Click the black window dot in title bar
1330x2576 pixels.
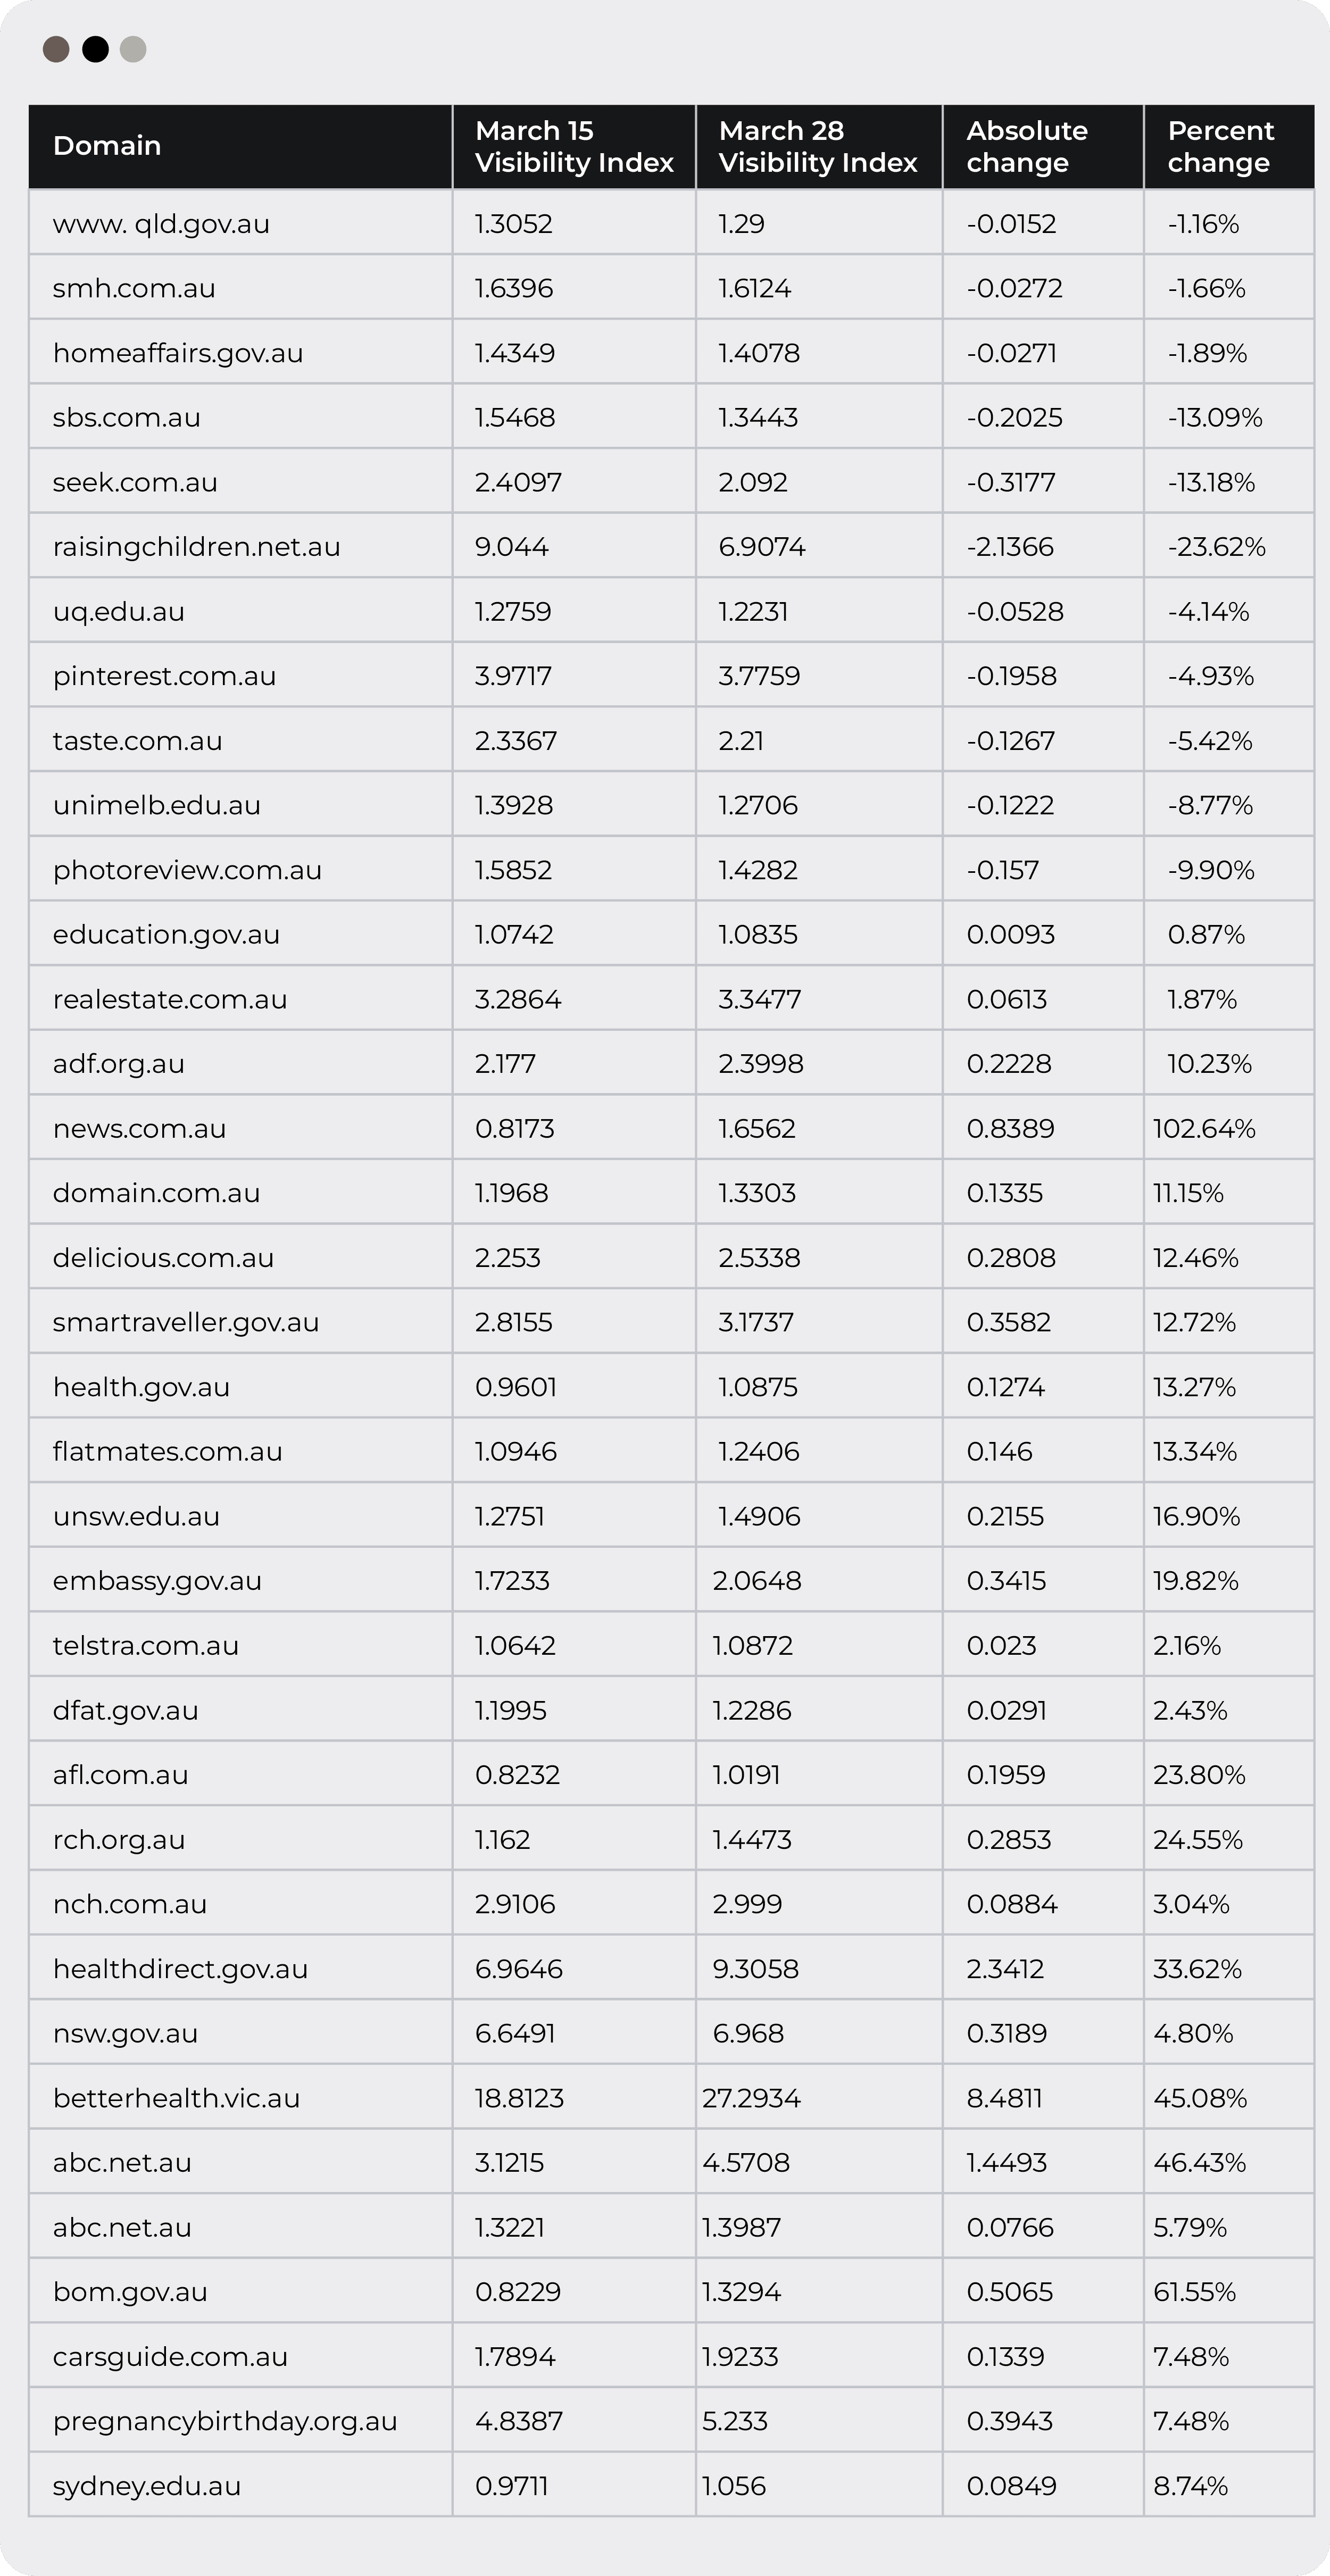point(95,49)
